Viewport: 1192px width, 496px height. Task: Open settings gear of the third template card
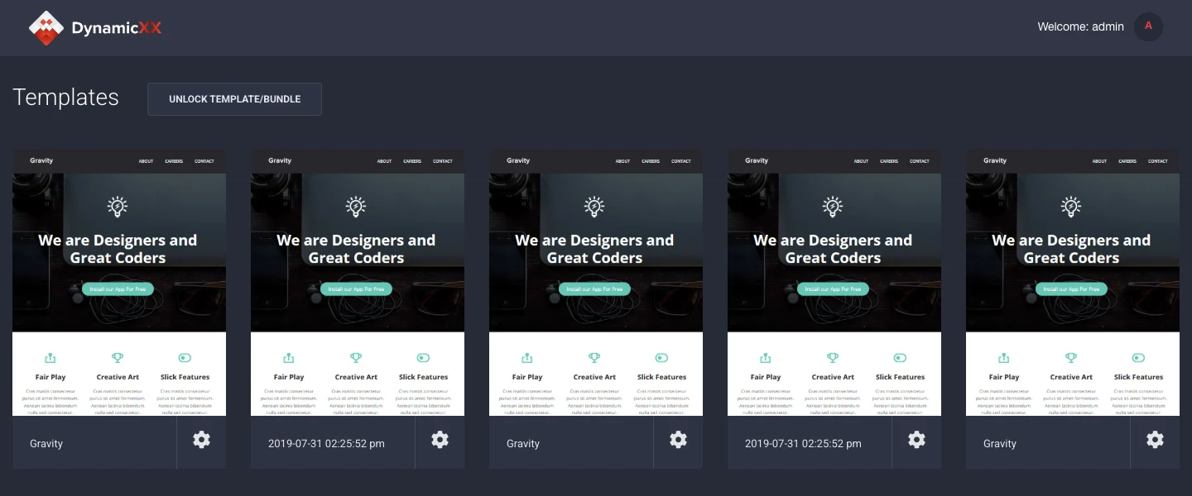(x=678, y=440)
